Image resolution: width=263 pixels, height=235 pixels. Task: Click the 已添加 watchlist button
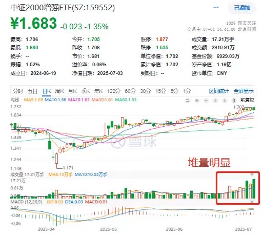(242, 8)
